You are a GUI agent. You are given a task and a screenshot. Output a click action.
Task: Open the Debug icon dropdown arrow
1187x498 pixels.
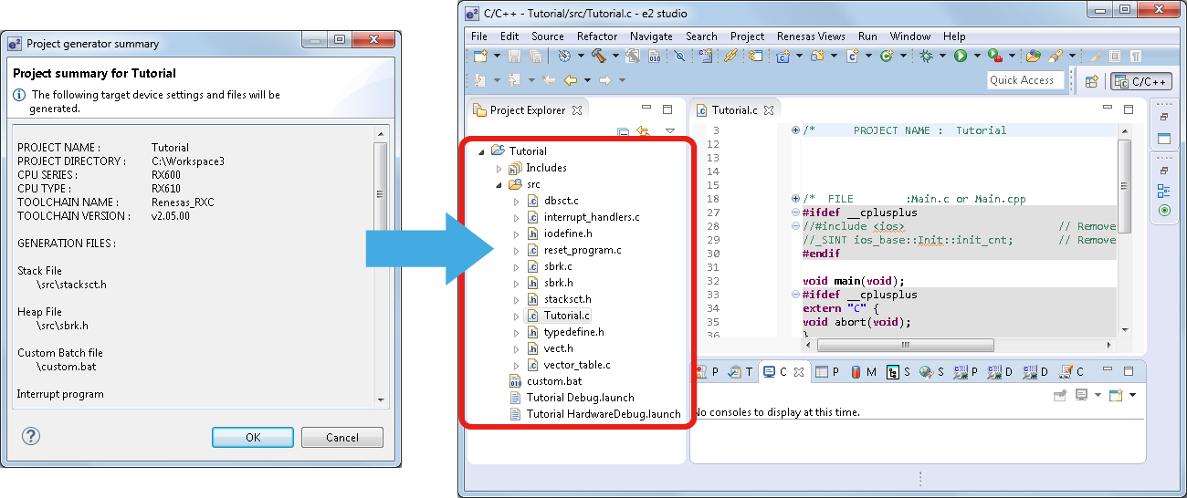(x=942, y=57)
